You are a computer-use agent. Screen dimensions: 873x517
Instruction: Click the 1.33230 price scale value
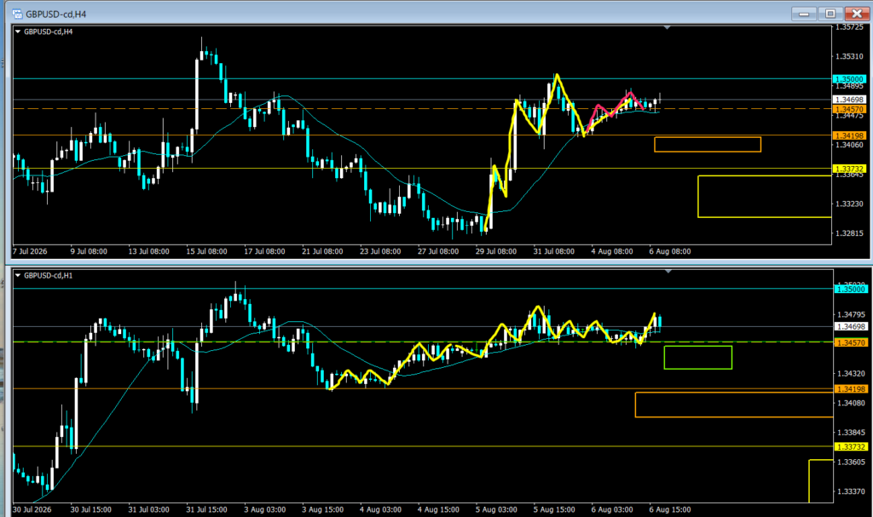[x=850, y=204]
